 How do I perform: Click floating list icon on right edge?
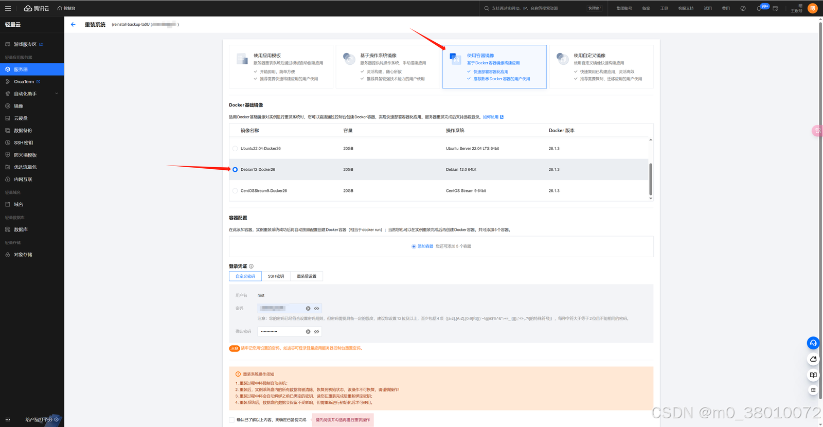point(813,390)
